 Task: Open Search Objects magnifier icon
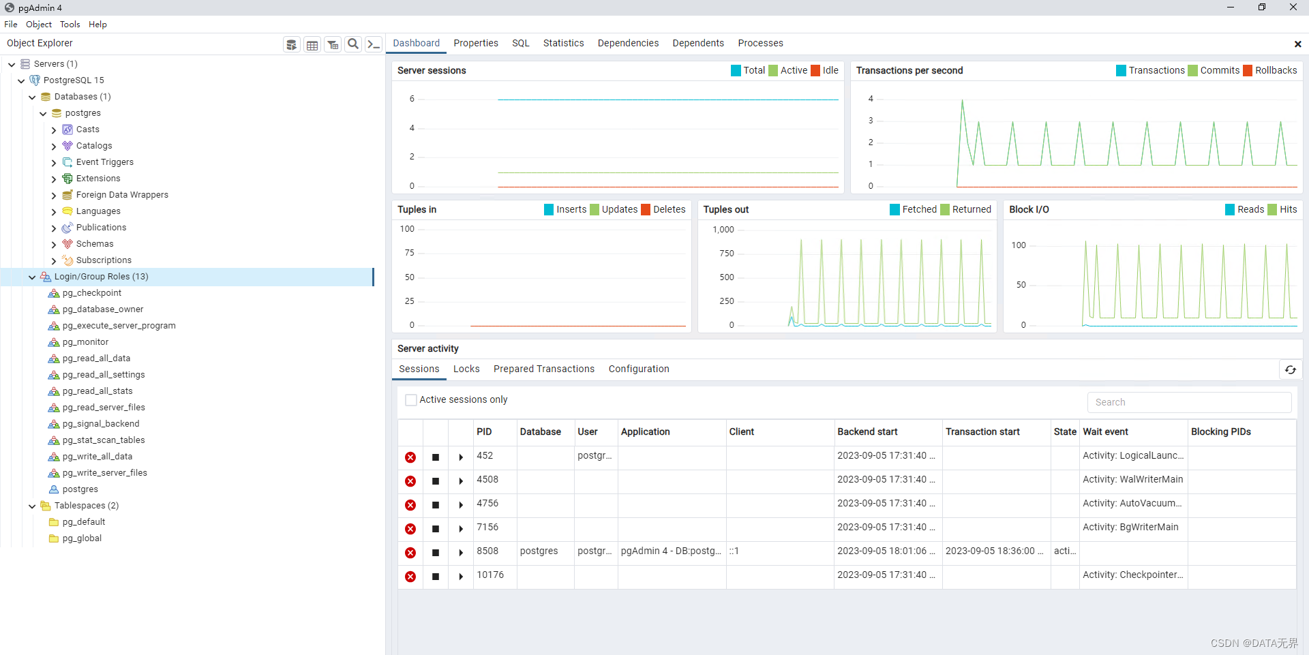(x=353, y=44)
